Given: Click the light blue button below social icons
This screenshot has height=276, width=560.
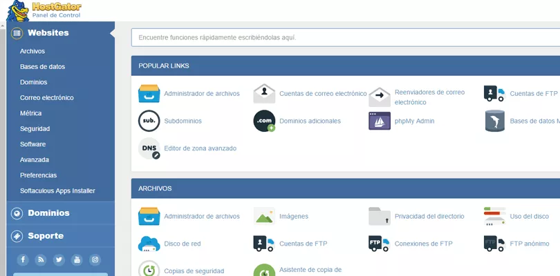Looking at the screenshot, I should click(60, 274).
